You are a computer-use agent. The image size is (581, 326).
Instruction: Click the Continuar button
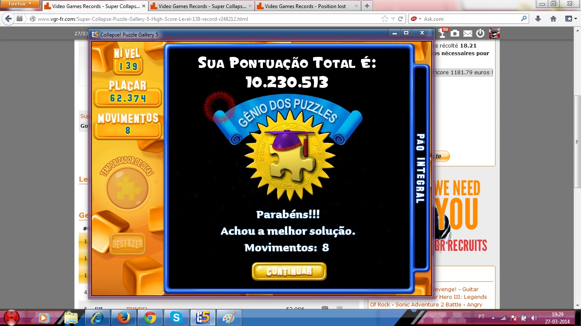tap(289, 271)
